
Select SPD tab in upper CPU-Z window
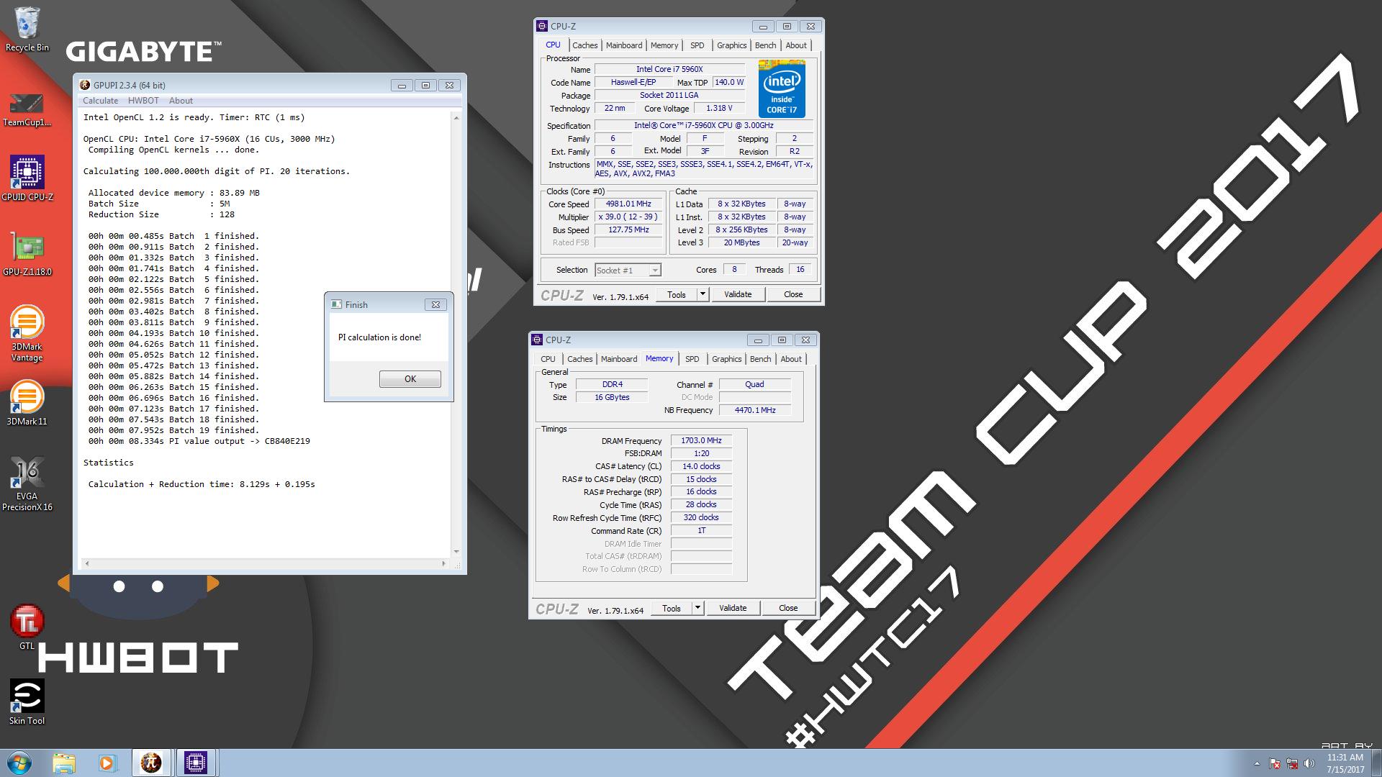(697, 45)
